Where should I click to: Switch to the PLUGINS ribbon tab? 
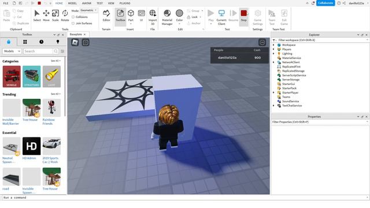(x=125, y=3)
